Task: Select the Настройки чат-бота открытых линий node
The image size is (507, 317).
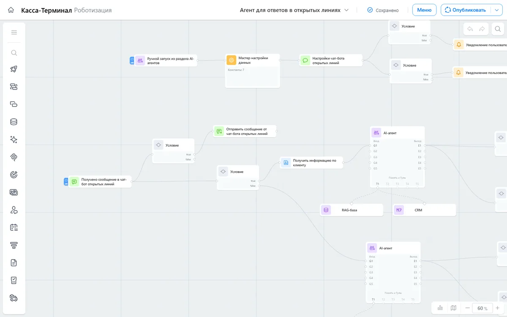Action: pos(331,60)
